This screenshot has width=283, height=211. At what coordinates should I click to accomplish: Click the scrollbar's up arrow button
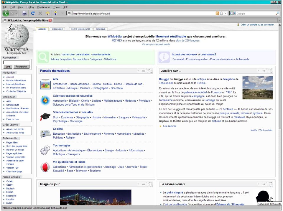280,25
